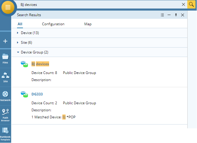Open the main hamburger menu
The width and height of the screenshot is (197, 143).
click(8, 7)
